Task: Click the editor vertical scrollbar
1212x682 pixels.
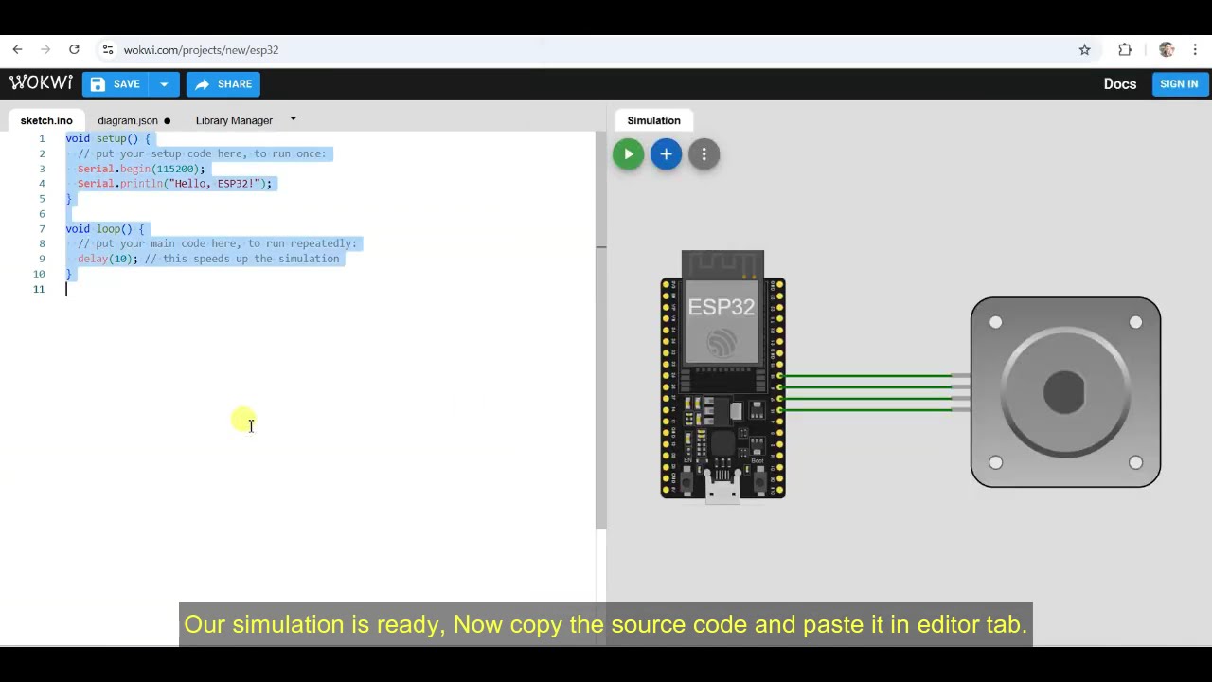Action: [x=600, y=330]
